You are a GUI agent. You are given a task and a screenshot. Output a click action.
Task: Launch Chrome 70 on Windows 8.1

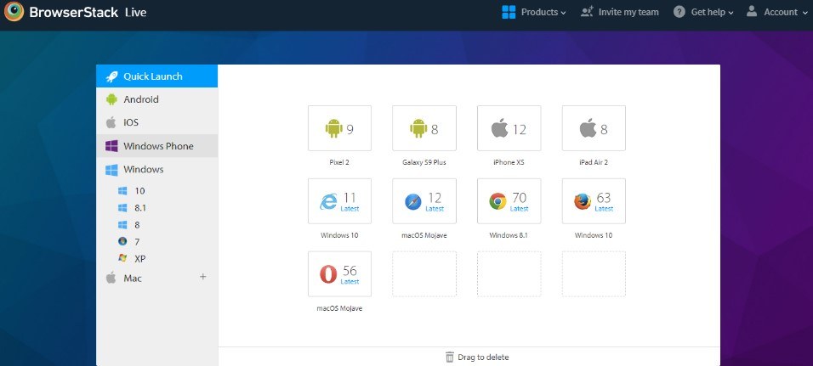(509, 201)
